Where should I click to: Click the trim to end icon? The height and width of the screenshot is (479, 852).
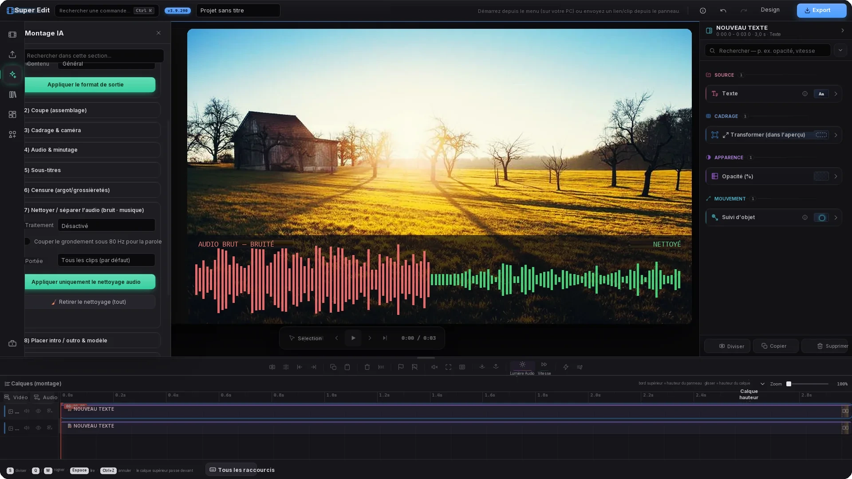click(x=314, y=367)
